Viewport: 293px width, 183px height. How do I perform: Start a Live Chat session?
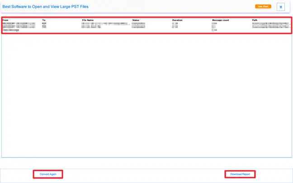point(263,7)
